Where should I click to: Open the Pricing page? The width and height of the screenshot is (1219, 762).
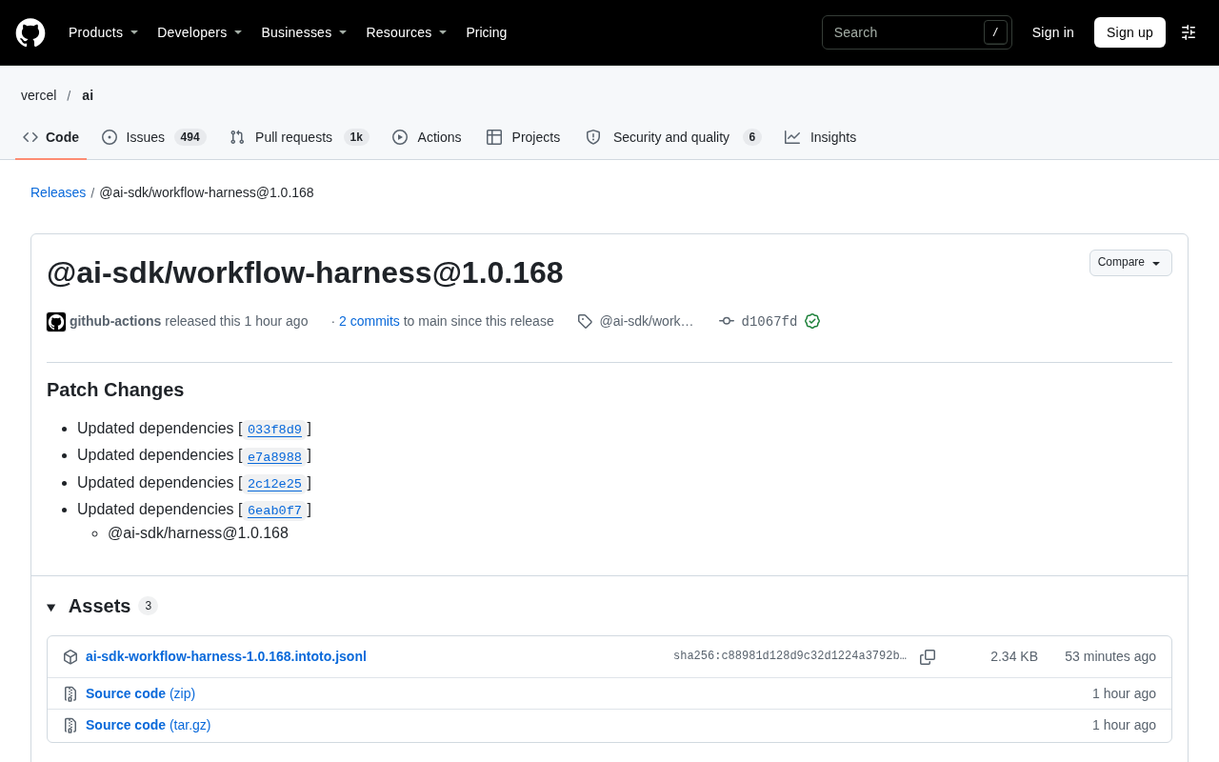487,32
